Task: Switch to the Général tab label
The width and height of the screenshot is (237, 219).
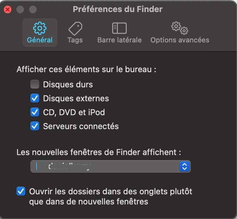Action: click(39, 40)
